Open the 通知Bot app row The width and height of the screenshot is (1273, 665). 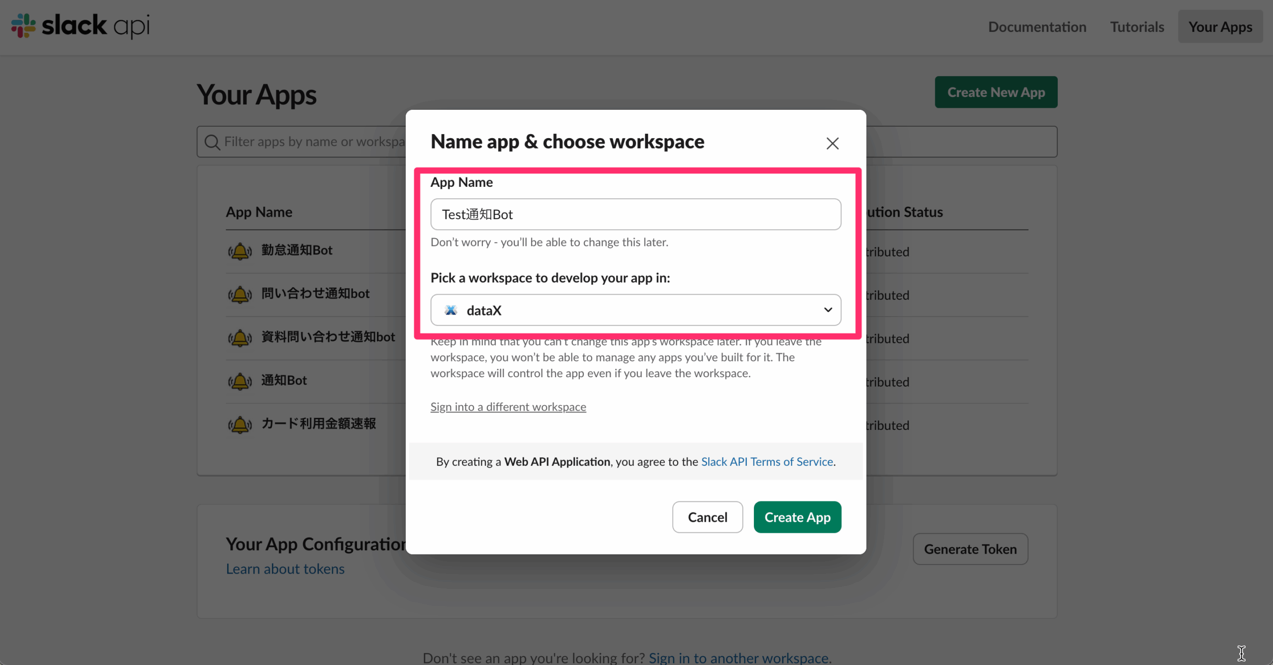point(284,380)
